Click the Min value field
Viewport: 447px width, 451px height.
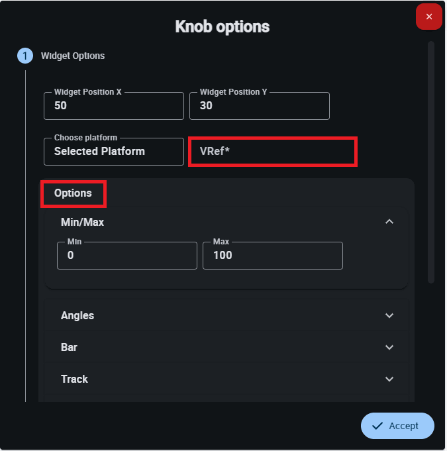point(126,256)
